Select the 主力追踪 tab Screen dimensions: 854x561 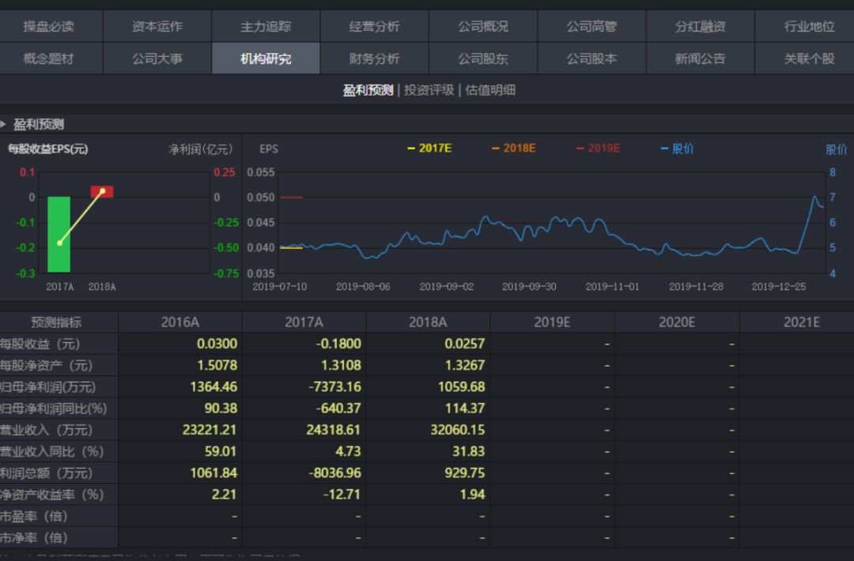pos(266,26)
